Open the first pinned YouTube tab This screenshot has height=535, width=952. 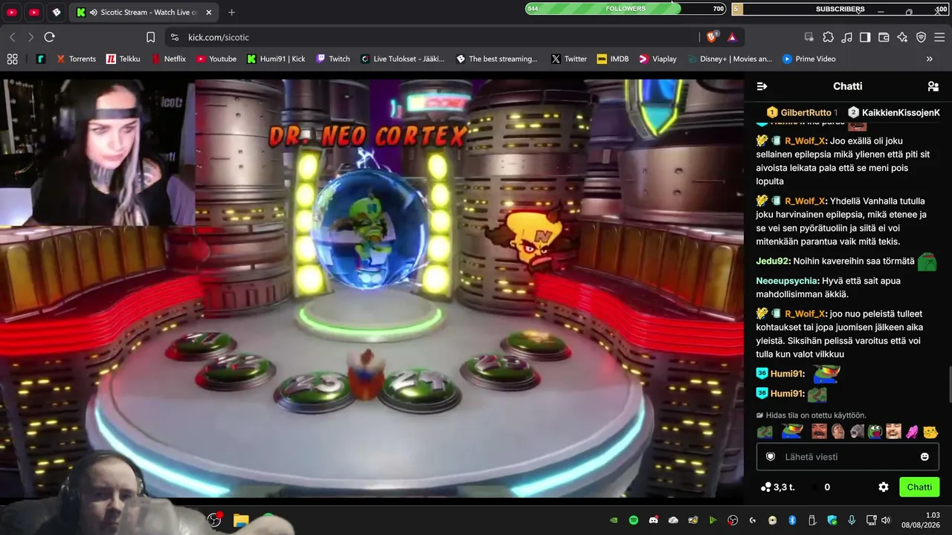pos(12,13)
